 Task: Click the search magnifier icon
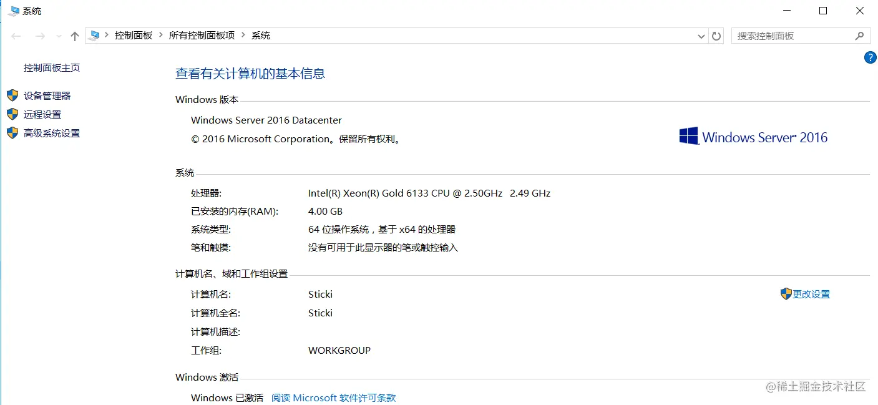click(x=859, y=36)
